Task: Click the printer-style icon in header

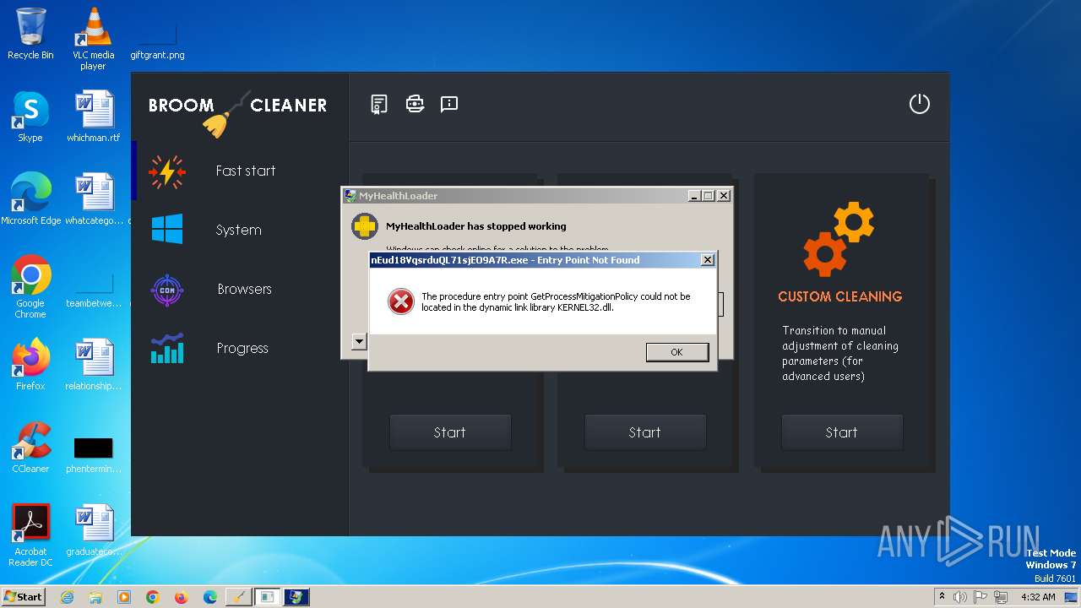Action: pos(415,104)
